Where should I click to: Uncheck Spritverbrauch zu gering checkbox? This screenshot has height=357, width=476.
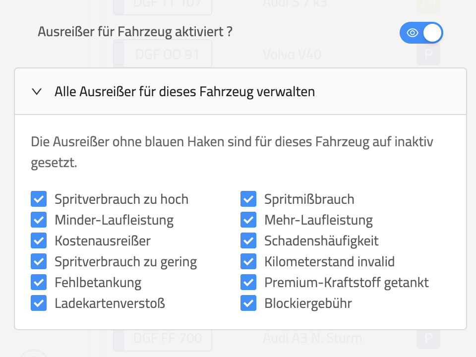[x=39, y=261]
